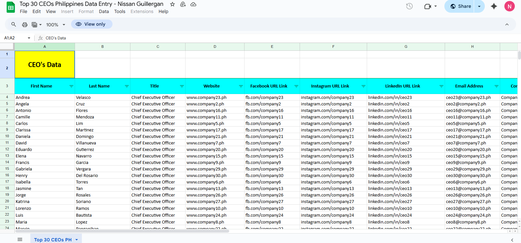Open the Google Sheets home icon
This screenshot has height=243, width=521.
click(x=11, y=7)
